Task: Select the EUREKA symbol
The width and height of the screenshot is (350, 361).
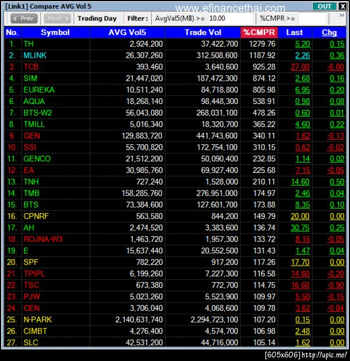Action: tap(39, 90)
